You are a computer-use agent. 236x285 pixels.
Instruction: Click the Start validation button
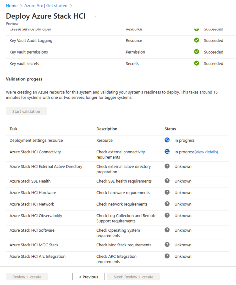tap(26, 111)
